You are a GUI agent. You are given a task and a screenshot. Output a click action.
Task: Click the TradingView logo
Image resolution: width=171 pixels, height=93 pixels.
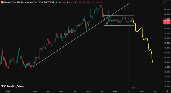(13, 86)
